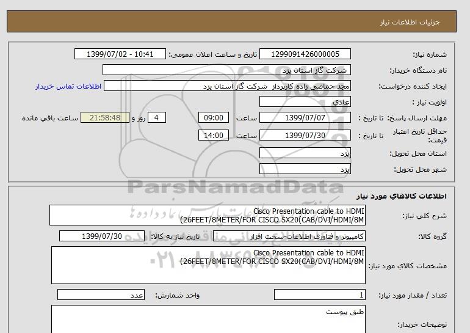Click the label نام دستگاه خریدار
The width and height of the screenshot is (470, 333).
[x=418, y=70]
